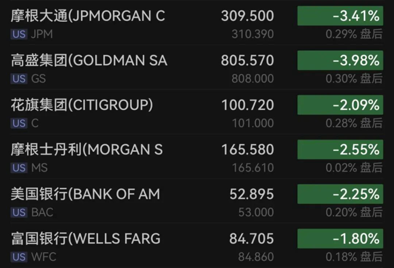
Task: Click the US badge beside GS ticker
Action: click(19, 79)
